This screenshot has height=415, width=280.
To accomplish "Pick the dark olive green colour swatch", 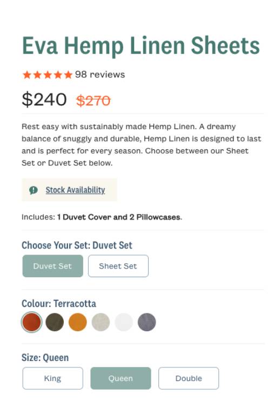I will 55,322.
